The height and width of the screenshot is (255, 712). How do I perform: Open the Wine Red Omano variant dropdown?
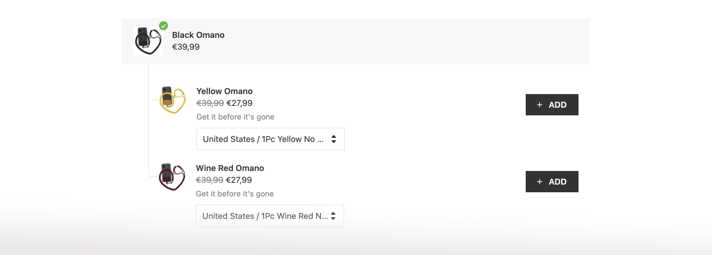pos(269,216)
